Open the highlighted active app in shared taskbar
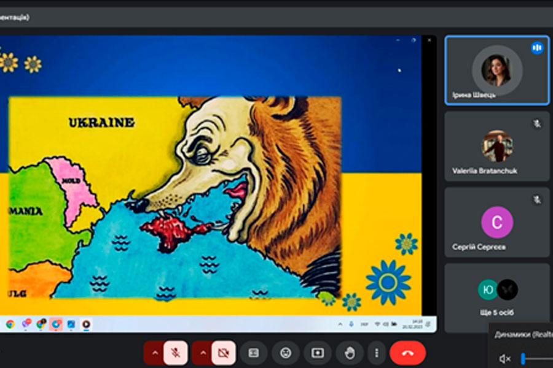553x368 pixels. pos(56,324)
